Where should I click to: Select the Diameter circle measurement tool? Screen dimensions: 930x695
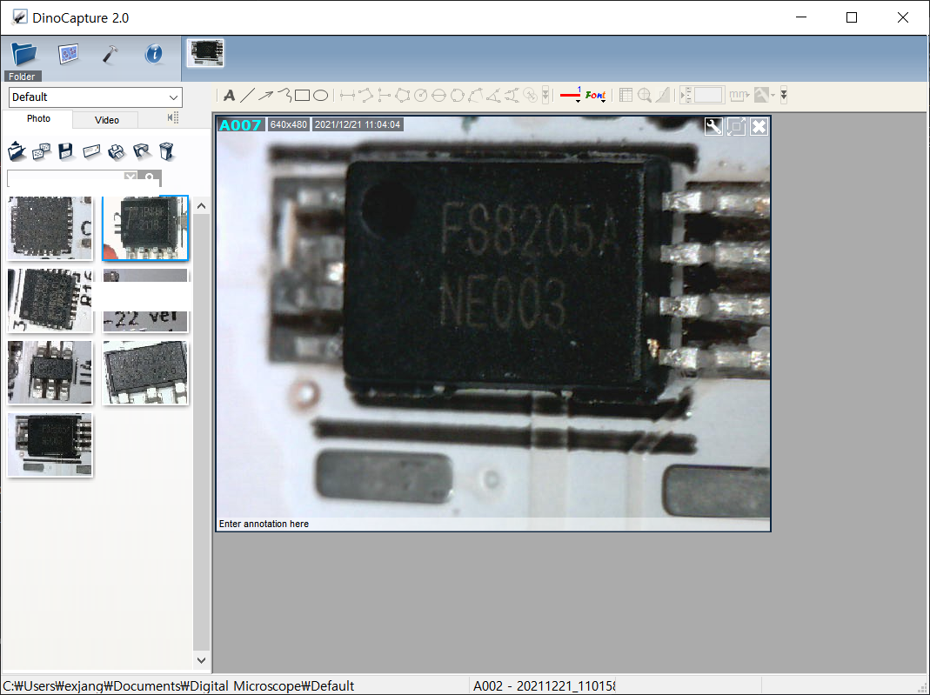438,96
